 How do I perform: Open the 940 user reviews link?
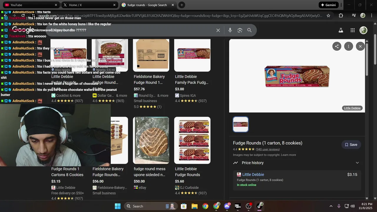click(x=268, y=149)
